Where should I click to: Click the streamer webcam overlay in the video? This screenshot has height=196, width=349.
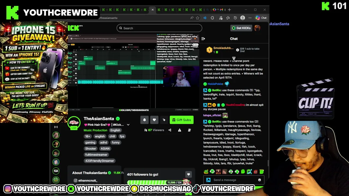point(177,77)
